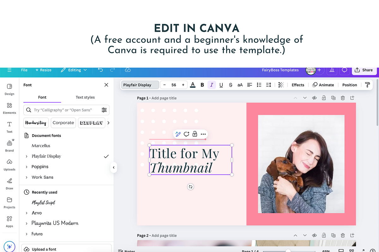Toggle italic formatting

[212, 85]
